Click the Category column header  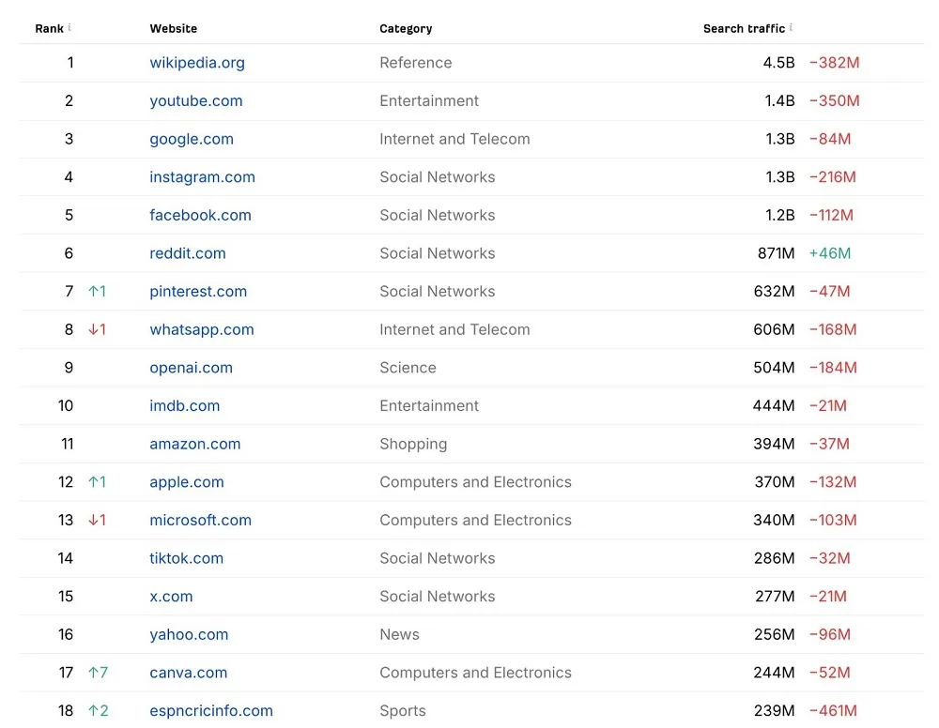coord(406,28)
